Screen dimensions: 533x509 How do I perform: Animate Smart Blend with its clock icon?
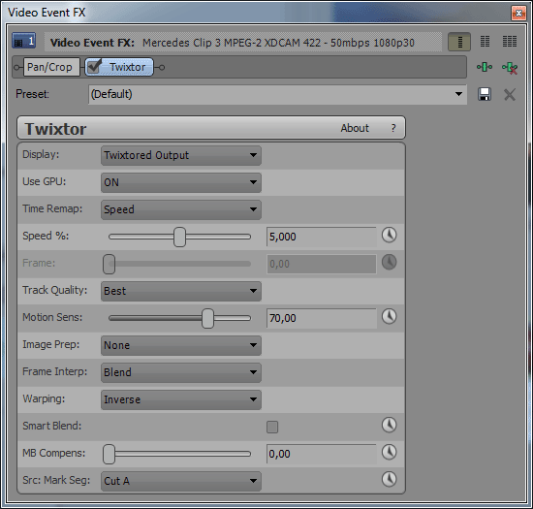389,425
